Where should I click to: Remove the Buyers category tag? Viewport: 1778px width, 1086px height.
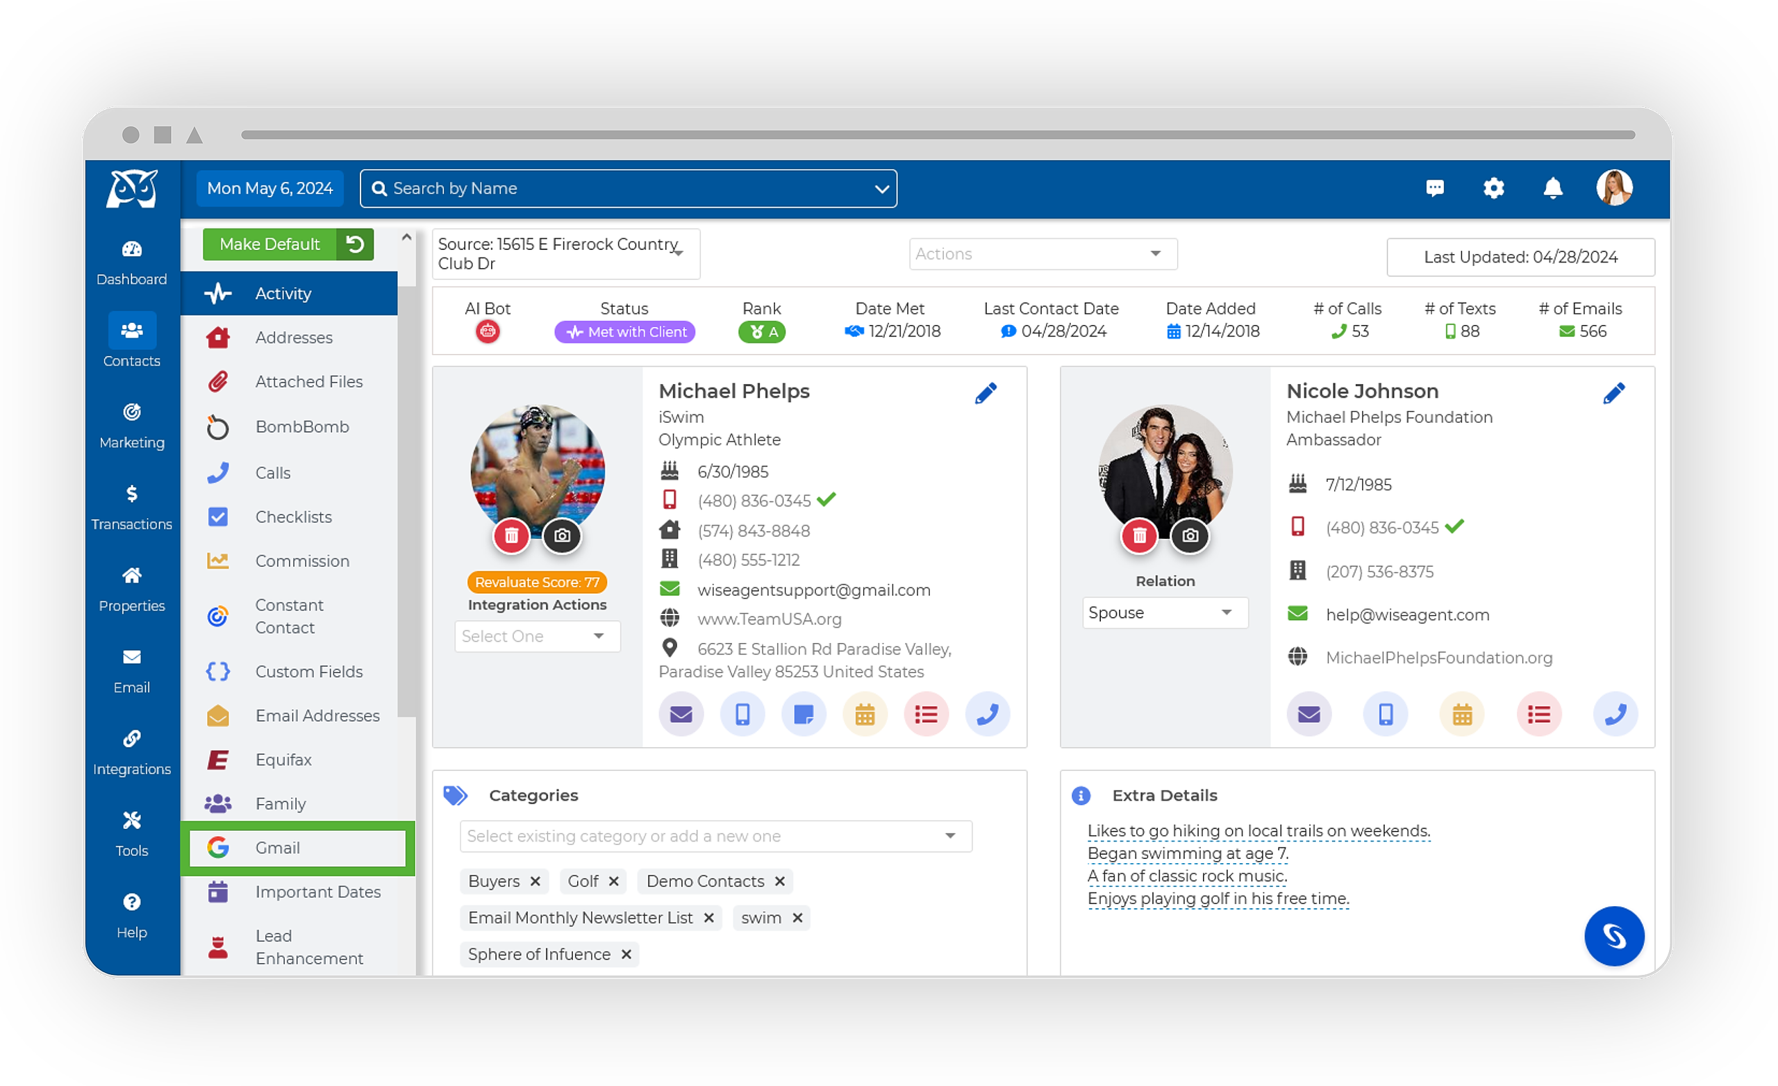535,881
